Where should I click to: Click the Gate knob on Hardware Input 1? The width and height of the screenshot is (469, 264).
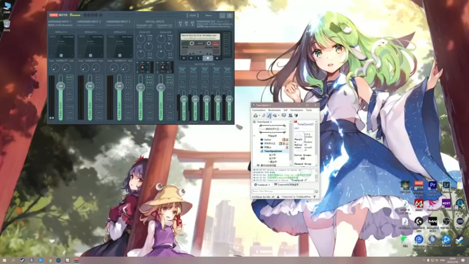coord(66,69)
